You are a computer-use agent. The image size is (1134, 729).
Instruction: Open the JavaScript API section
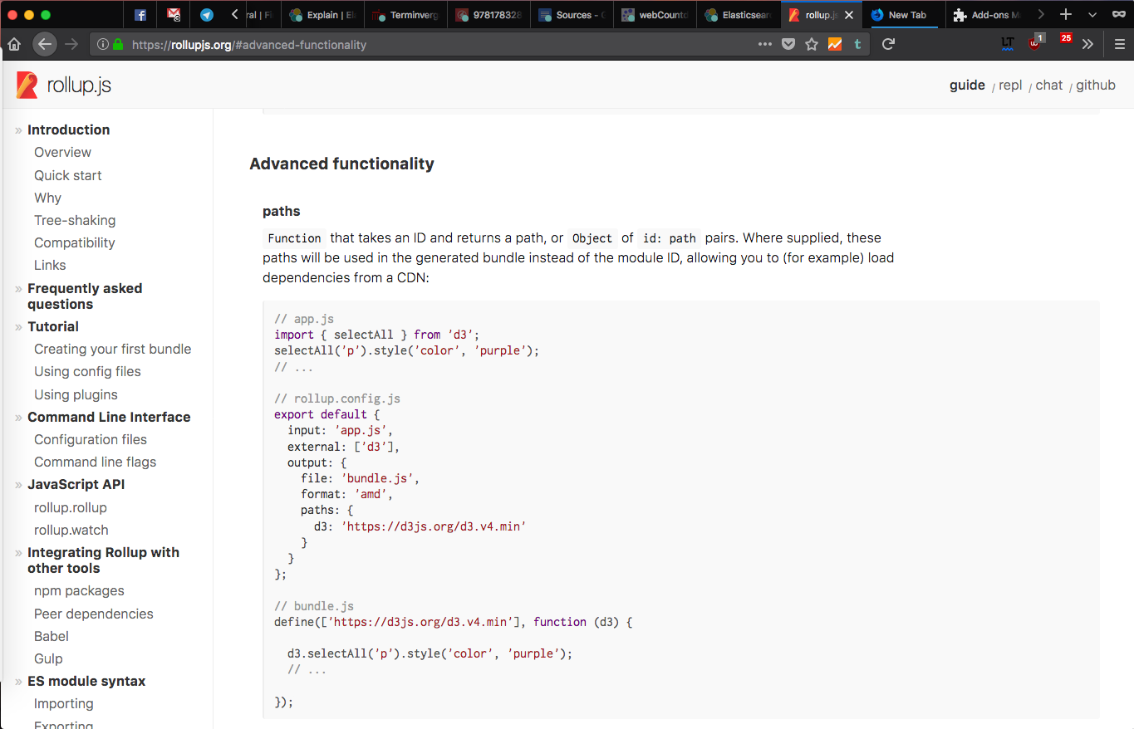[76, 484]
